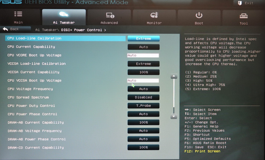This screenshot has width=265, height=160.
Task: Click the Ai Tweaker breadcrumb link
Action: click(x=46, y=30)
